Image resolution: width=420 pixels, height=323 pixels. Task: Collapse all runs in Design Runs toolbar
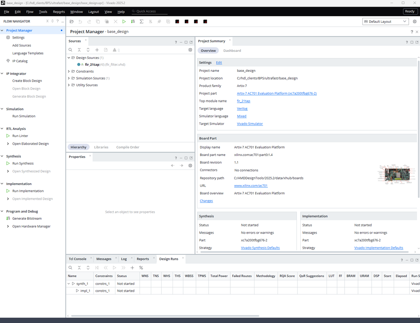(79, 268)
